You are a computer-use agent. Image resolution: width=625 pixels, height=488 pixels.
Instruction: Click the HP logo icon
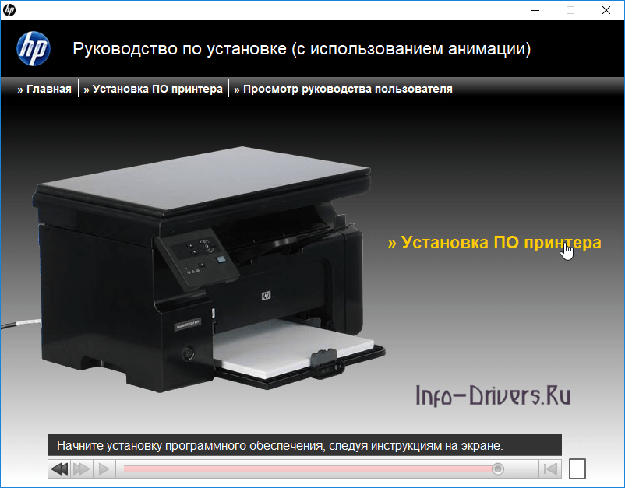pyautogui.click(x=33, y=49)
